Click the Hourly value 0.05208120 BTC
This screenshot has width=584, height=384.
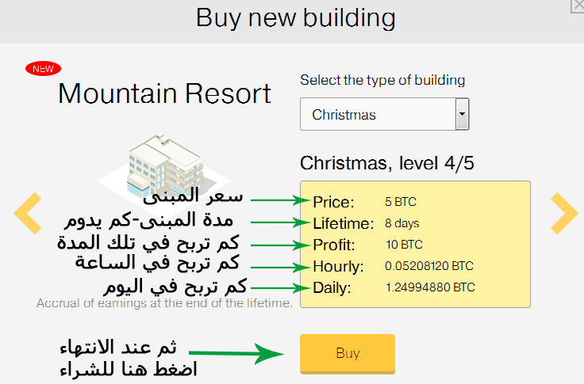(429, 266)
